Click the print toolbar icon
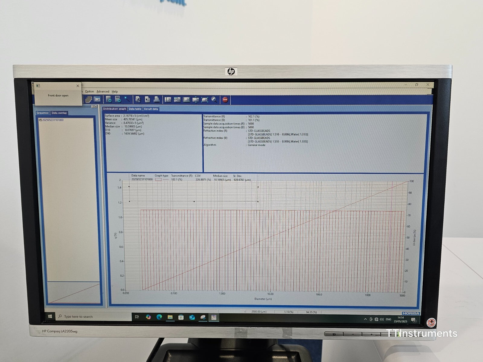Viewport: 483px width, 362px height. pos(157,100)
